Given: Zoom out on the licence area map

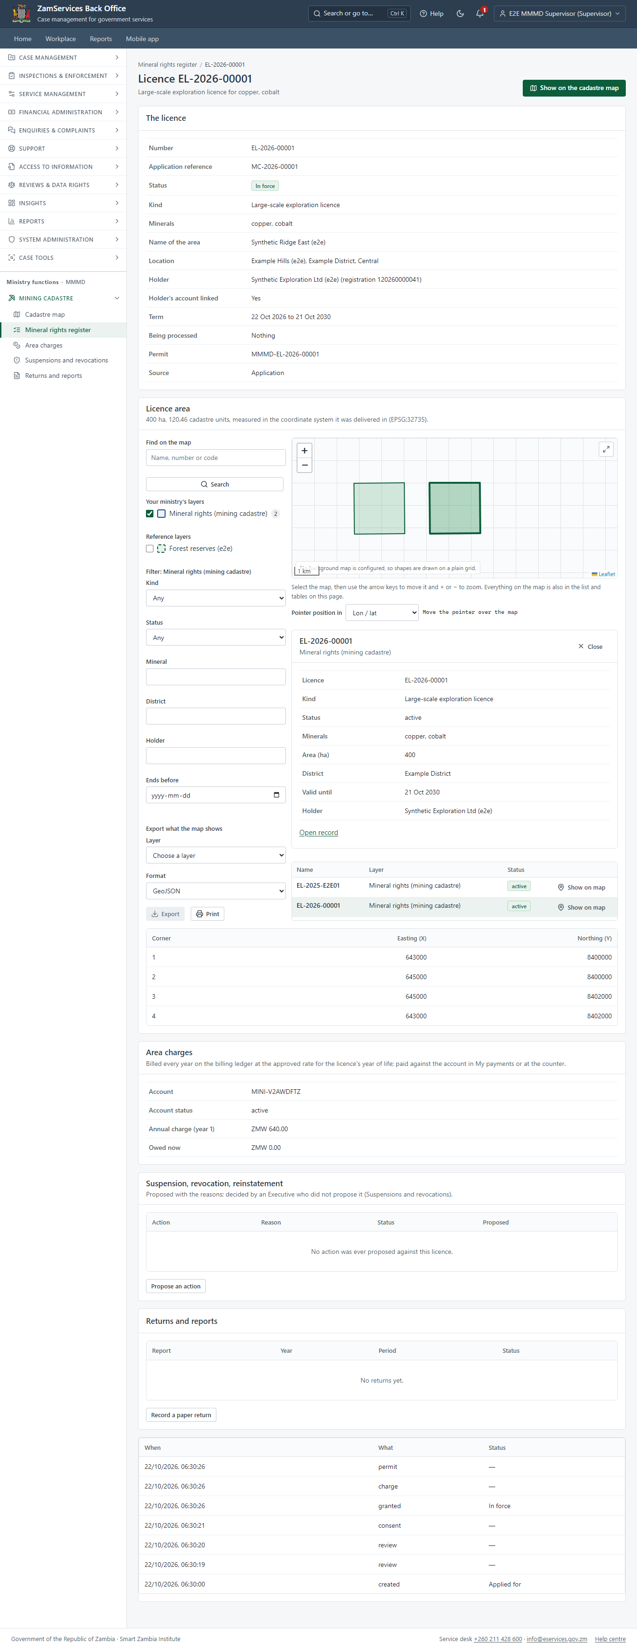Looking at the screenshot, I should click(304, 466).
